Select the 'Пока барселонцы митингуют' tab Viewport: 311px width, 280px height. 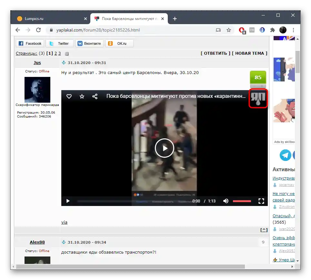(129, 19)
